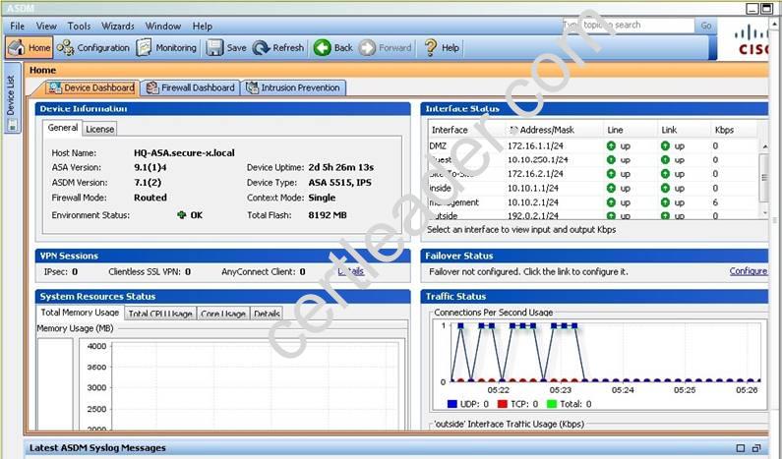The height and width of the screenshot is (459, 782).
Task: Click the Environment Status OK plus icon
Action: [182, 215]
